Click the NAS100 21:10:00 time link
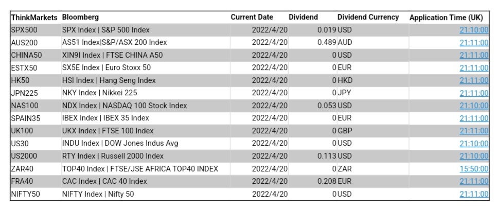 tap(474, 106)
